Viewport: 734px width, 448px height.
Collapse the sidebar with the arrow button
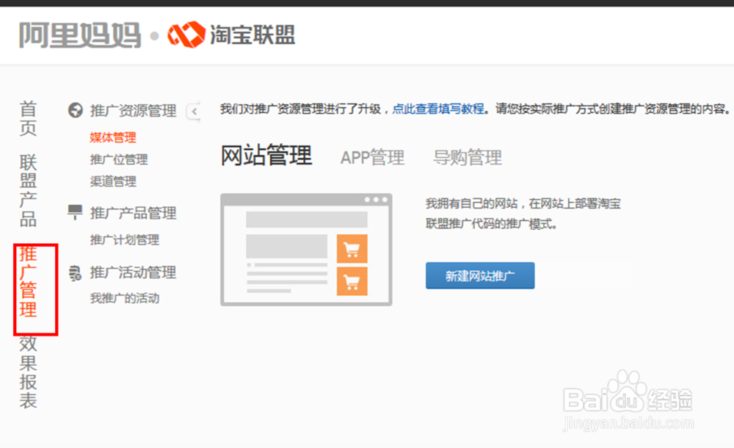point(194,112)
